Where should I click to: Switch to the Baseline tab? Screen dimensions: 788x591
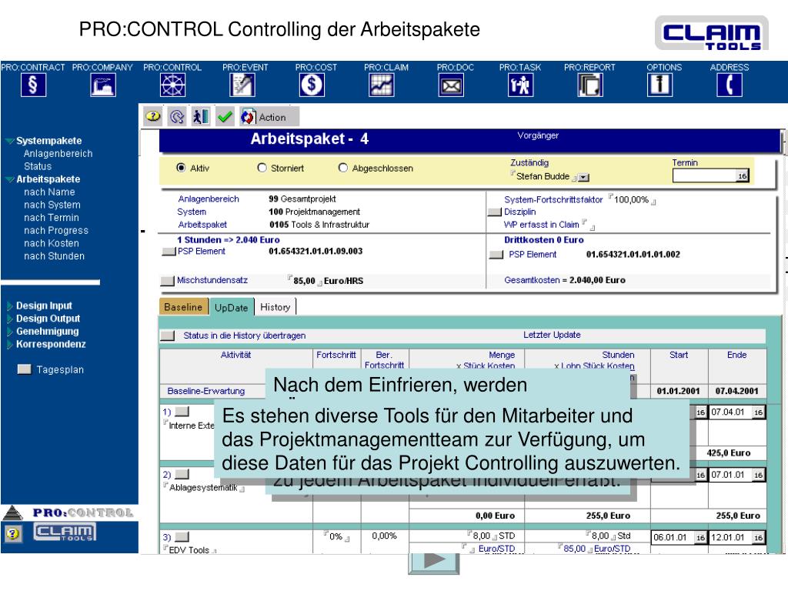[x=183, y=307]
